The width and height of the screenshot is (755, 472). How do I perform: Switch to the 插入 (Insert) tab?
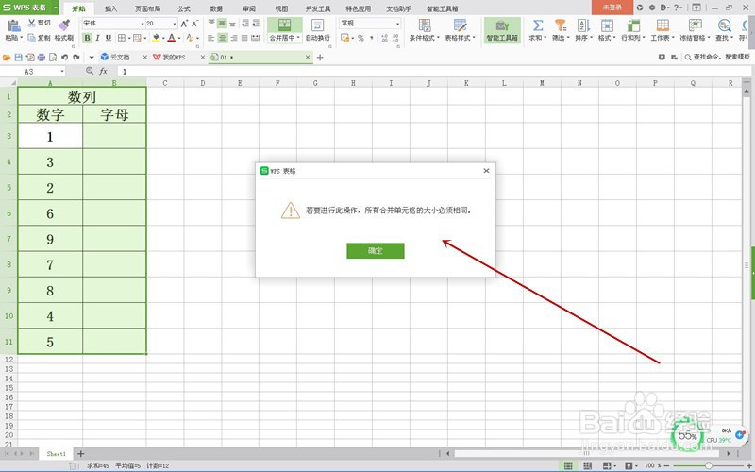coord(110,8)
